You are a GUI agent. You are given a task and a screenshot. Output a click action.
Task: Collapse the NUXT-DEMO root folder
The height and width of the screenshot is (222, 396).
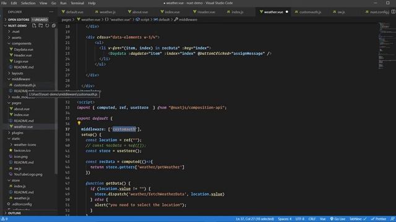tap(17, 26)
